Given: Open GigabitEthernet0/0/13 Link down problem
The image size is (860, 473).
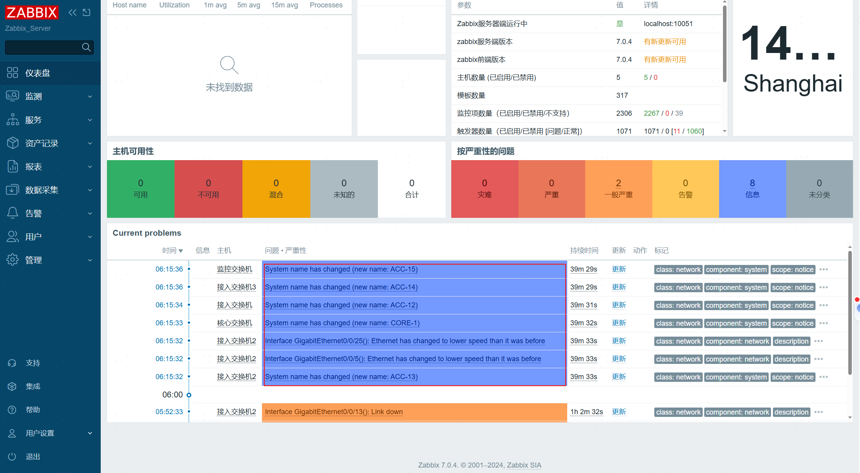Looking at the screenshot, I should 334,412.
